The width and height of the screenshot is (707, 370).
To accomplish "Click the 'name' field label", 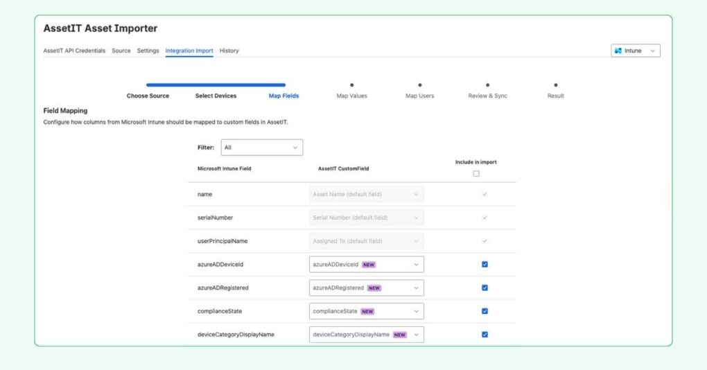I will [204, 194].
